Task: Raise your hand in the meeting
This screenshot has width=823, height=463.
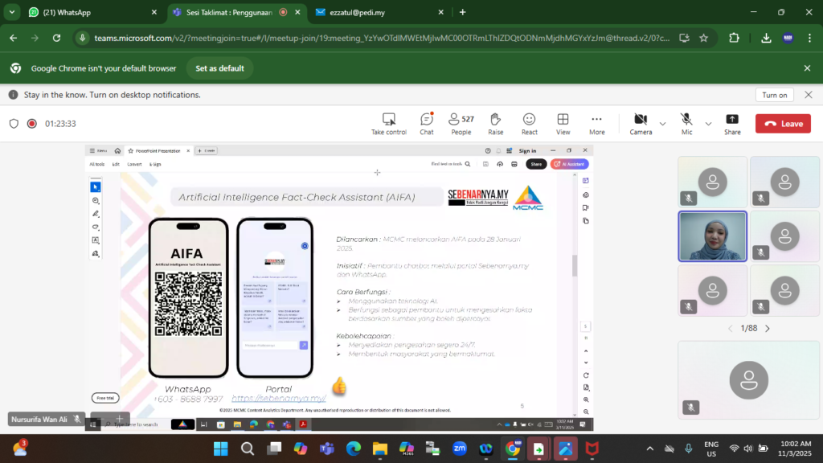Action: [495, 124]
